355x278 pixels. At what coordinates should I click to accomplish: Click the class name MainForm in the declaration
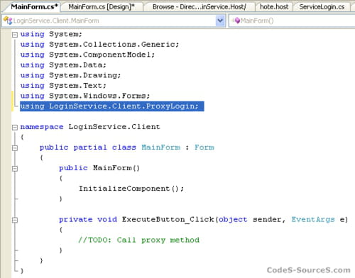click(161, 148)
